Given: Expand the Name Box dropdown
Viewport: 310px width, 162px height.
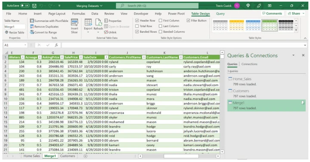Looking at the screenshot, I should [x=25, y=45].
